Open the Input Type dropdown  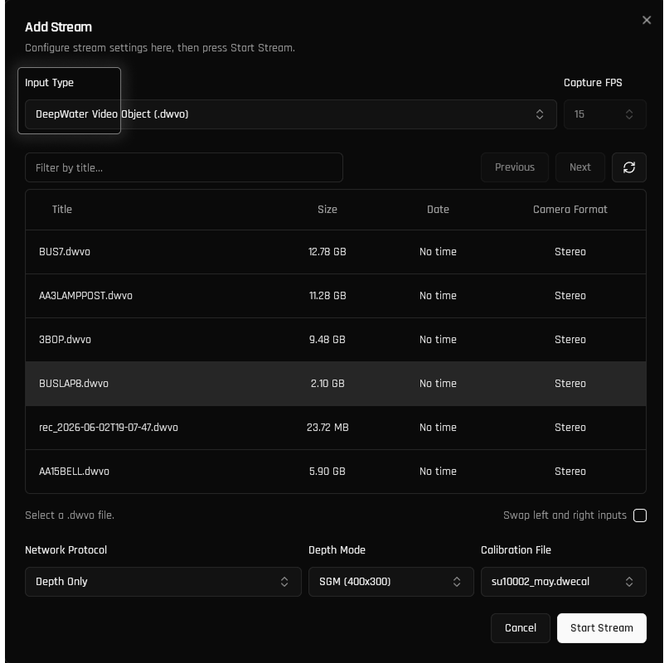click(x=290, y=114)
